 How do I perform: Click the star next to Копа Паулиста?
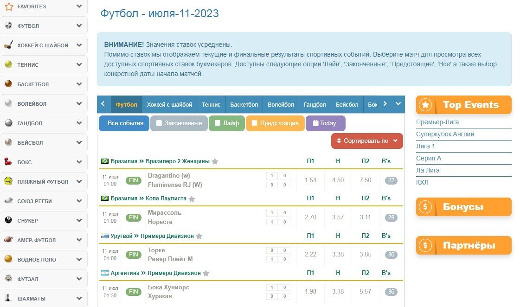click(x=192, y=198)
